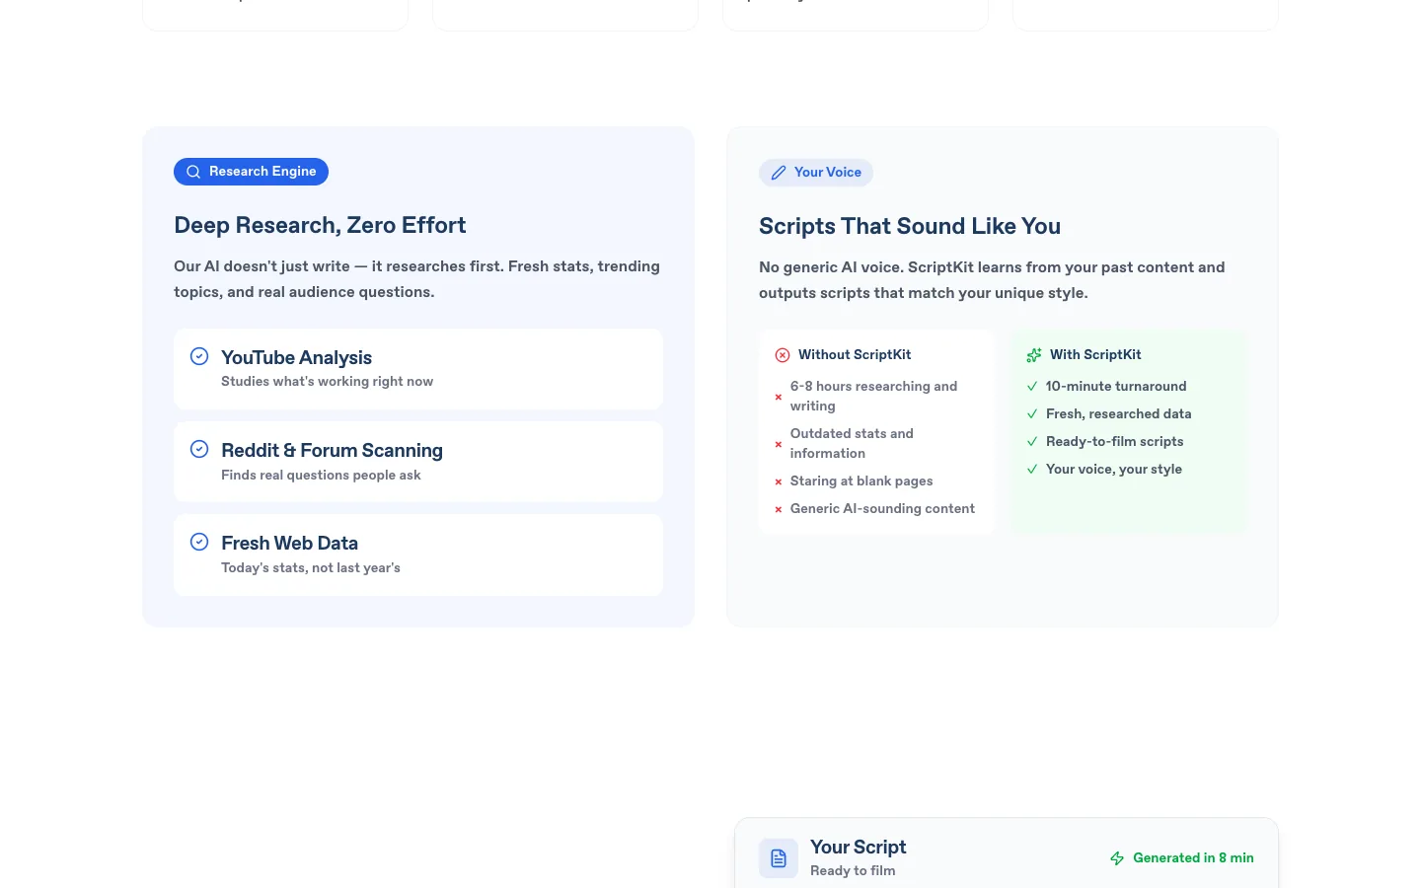Click 'Generic AI-sounding content' text
Screen dimensions: 1421x888
(x=882, y=508)
